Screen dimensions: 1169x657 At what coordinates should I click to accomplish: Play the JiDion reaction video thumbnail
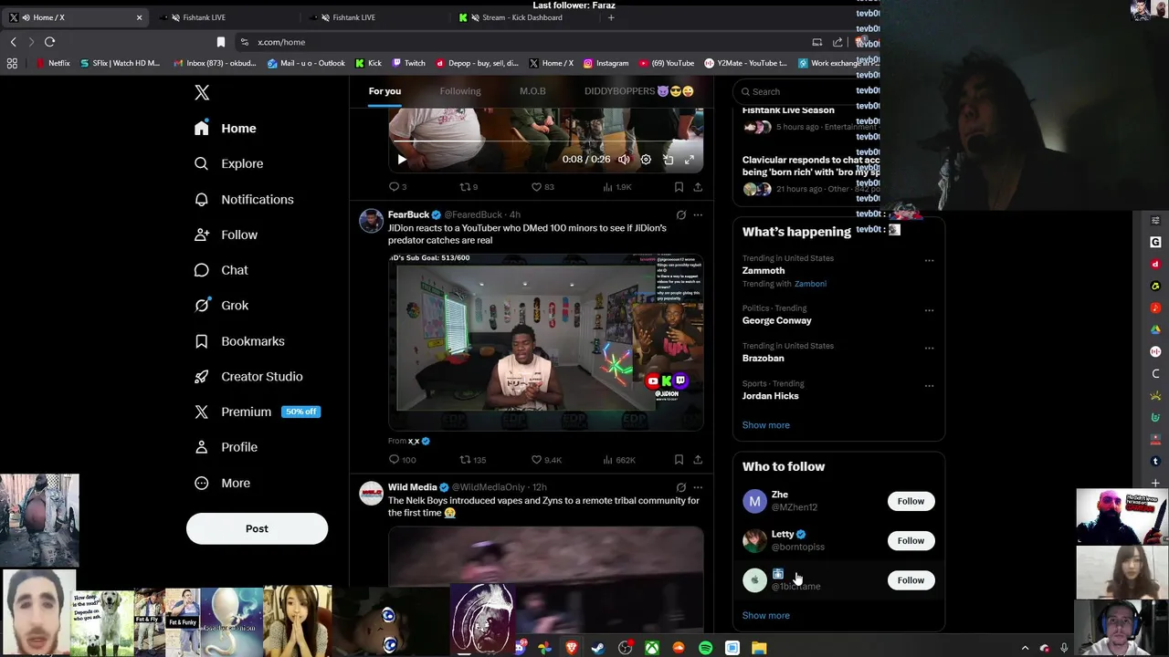coord(545,341)
